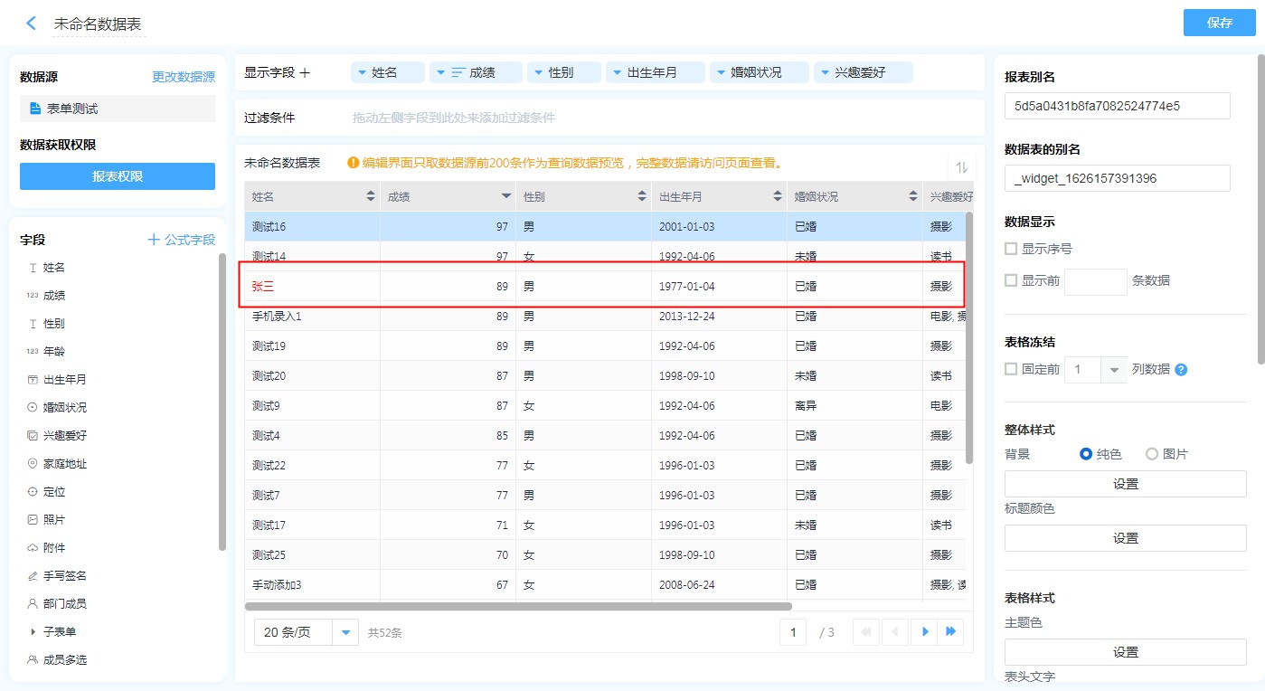Image resolution: width=1265 pixels, height=691 pixels.
Task: Expand the 子表单 field tree item
Action: coord(33,631)
